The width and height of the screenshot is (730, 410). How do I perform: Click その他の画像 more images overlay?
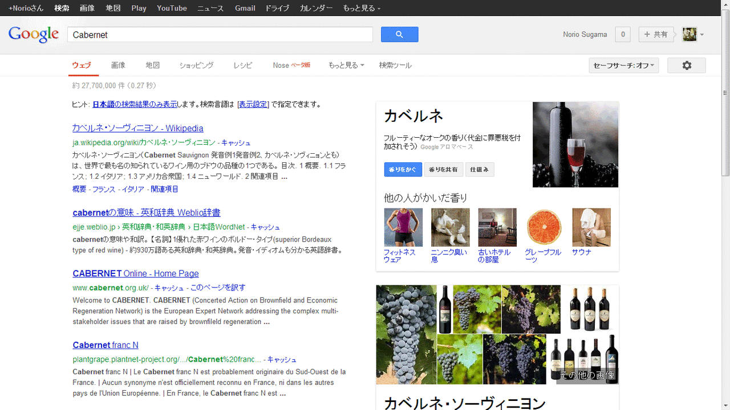point(587,376)
